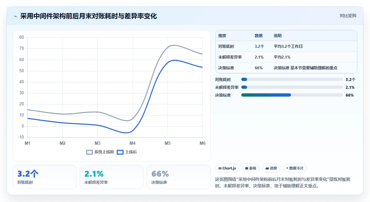370x202 pixels.
Task: Toggle the 系统上线前 legend swatch
Action: (x=89, y=152)
